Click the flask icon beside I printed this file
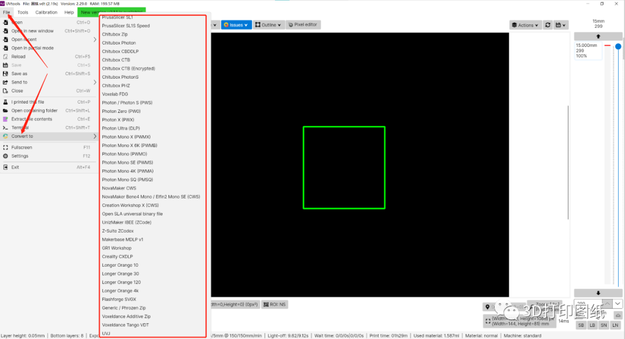This screenshot has height=339, width=625. [5, 102]
